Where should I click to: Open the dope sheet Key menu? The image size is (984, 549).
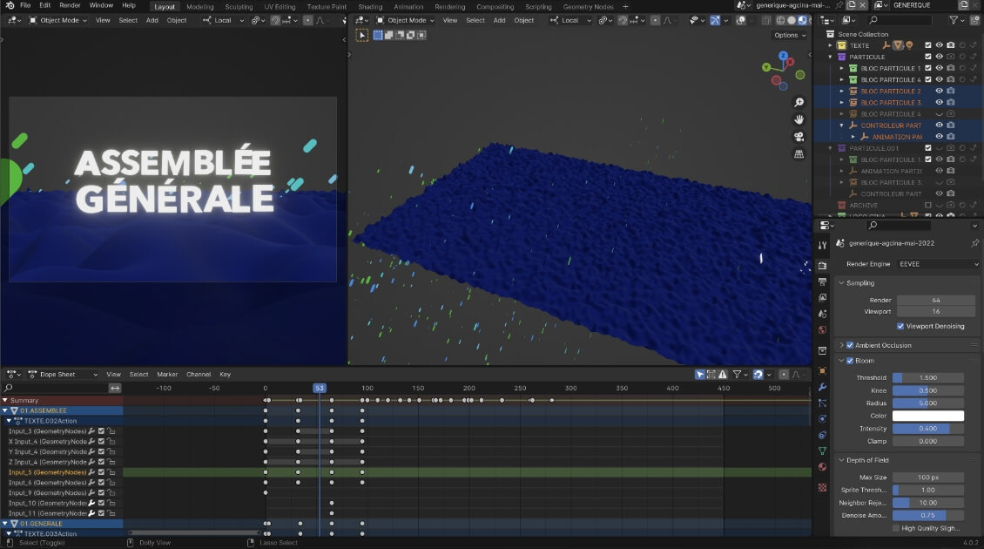(x=225, y=375)
